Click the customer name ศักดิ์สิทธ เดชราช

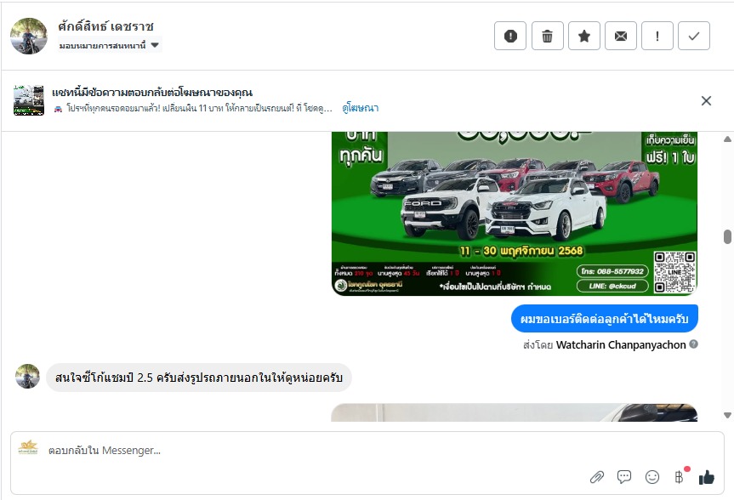click(105, 26)
